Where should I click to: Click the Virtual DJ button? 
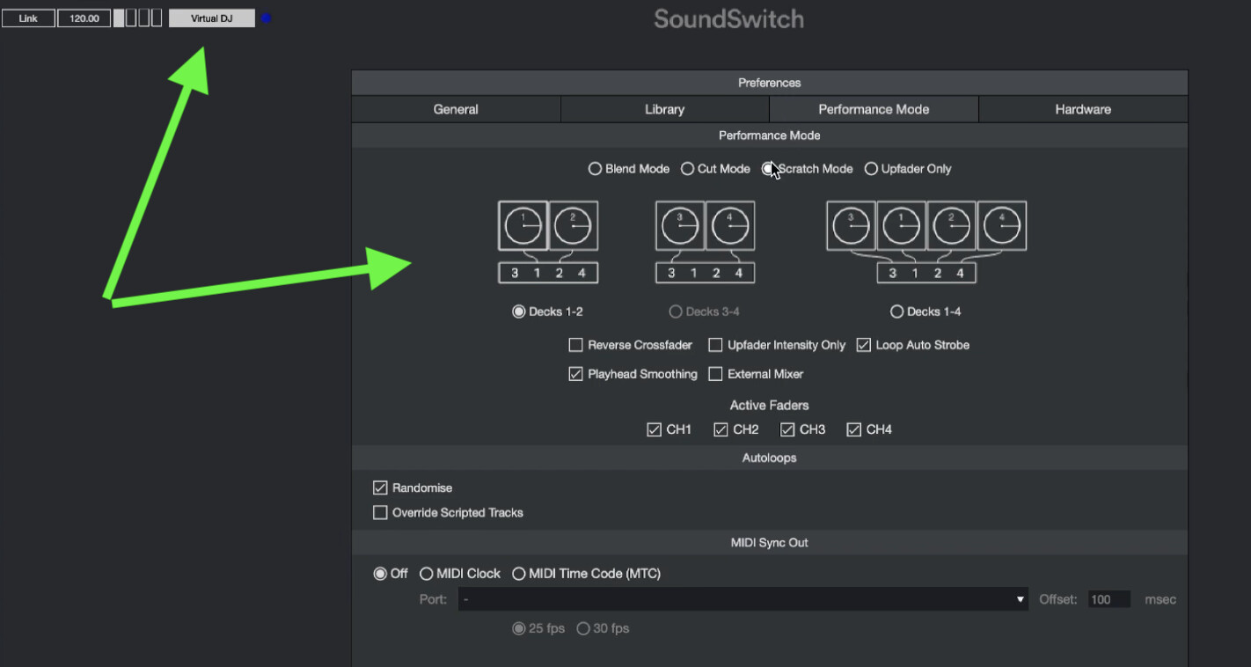(211, 18)
